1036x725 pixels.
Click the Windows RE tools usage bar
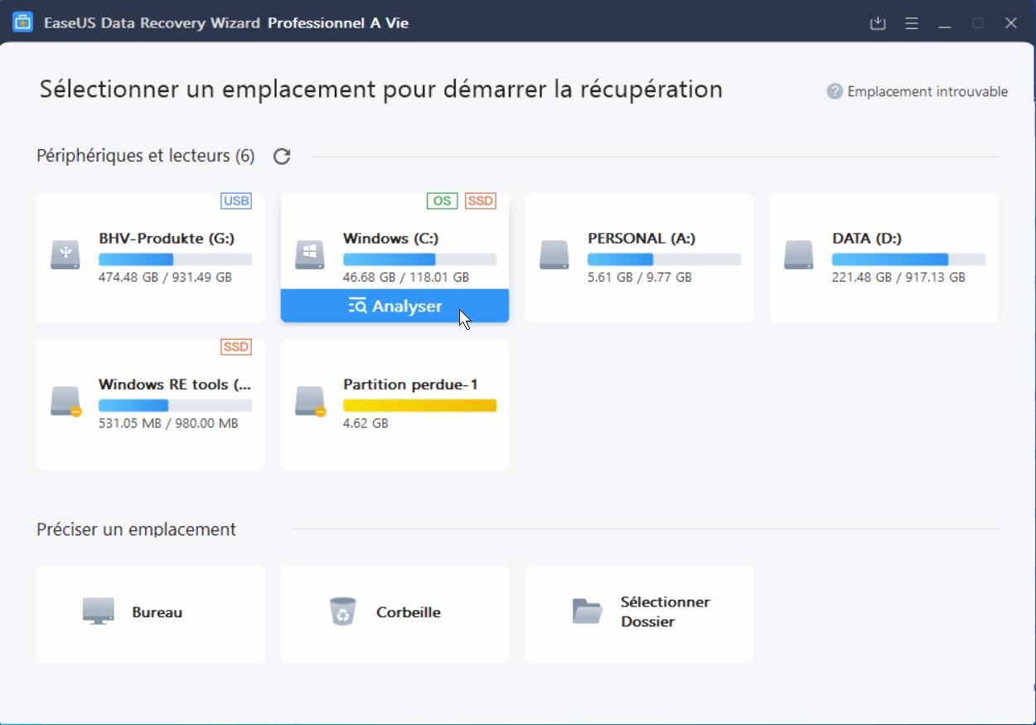[175, 405]
